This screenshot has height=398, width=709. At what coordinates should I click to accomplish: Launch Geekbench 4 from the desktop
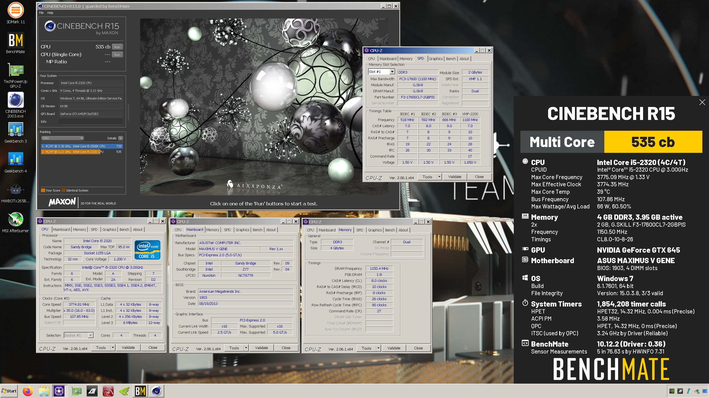click(16, 163)
